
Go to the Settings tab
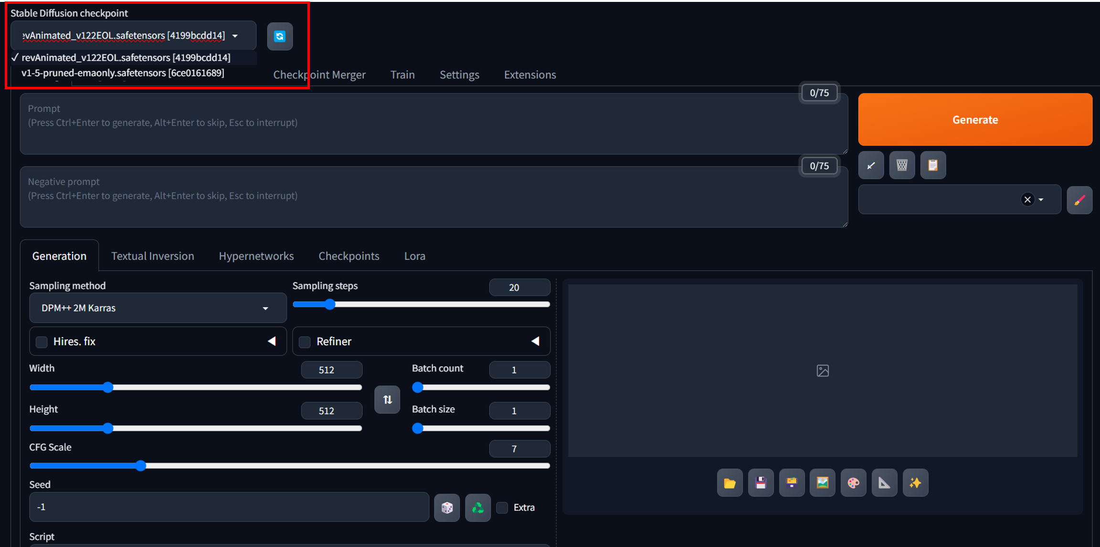tap(459, 75)
